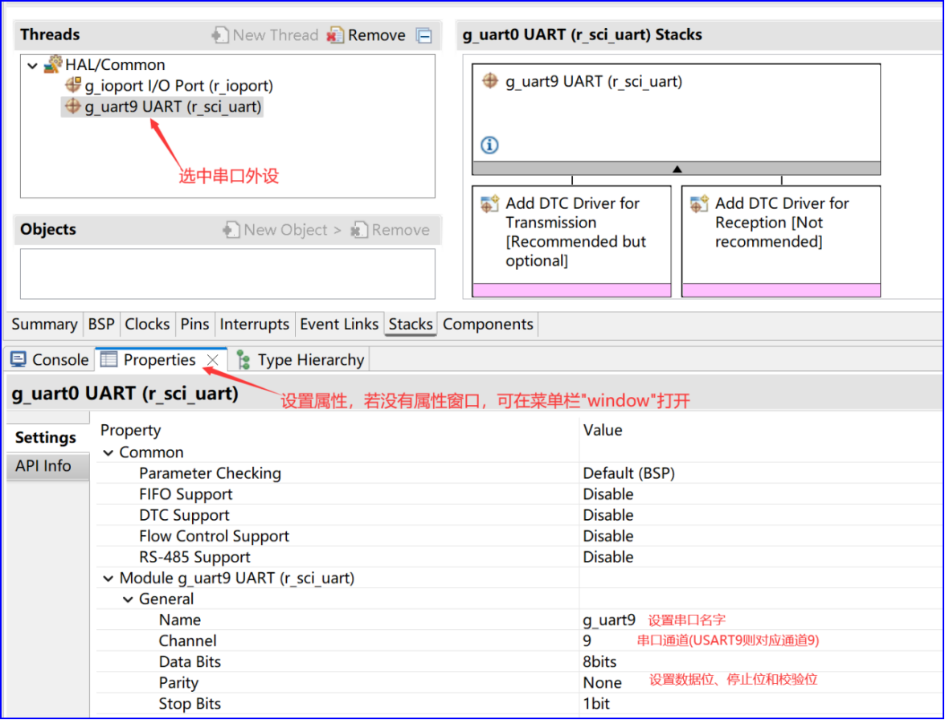Viewport: 945px width, 720px height.
Task: Click the New Object icon
Action: tap(231, 230)
